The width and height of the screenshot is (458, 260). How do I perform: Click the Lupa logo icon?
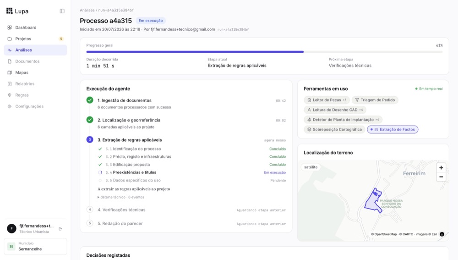(x=9, y=11)
